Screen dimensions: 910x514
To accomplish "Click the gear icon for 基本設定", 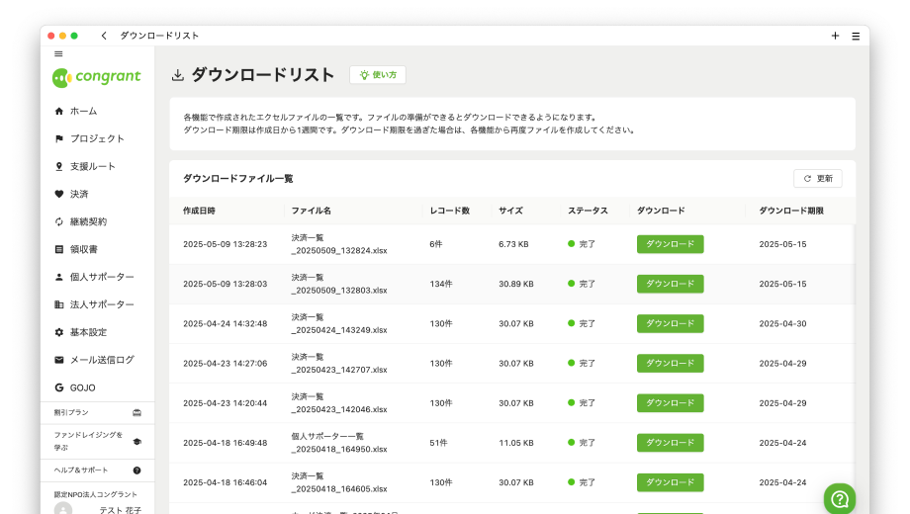I will click(58, 332).
